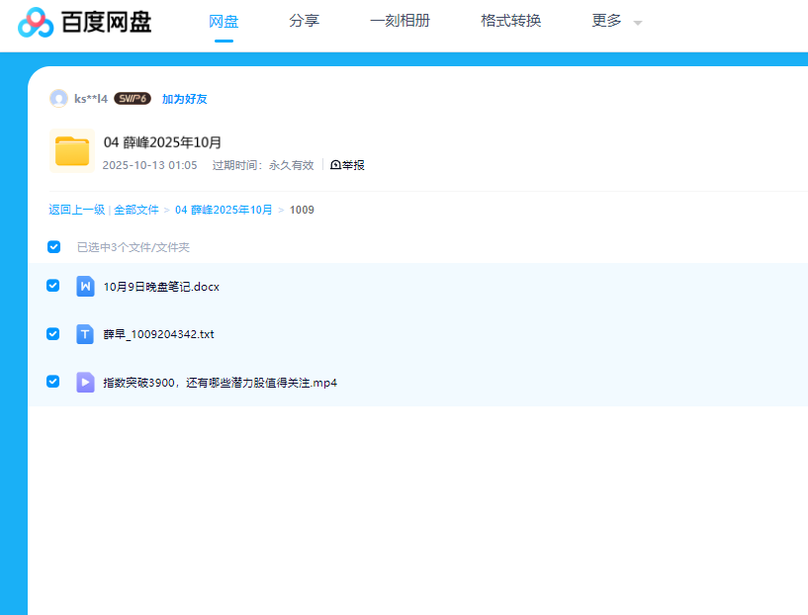Open the 指数突破3900 mp4 video file name

(220, 383)
